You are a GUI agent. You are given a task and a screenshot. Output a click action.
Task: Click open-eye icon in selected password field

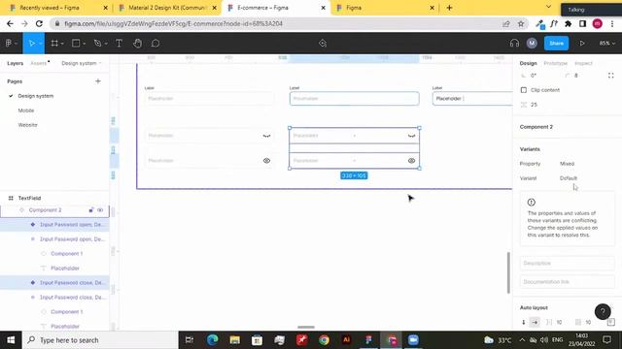coord(411,161)
